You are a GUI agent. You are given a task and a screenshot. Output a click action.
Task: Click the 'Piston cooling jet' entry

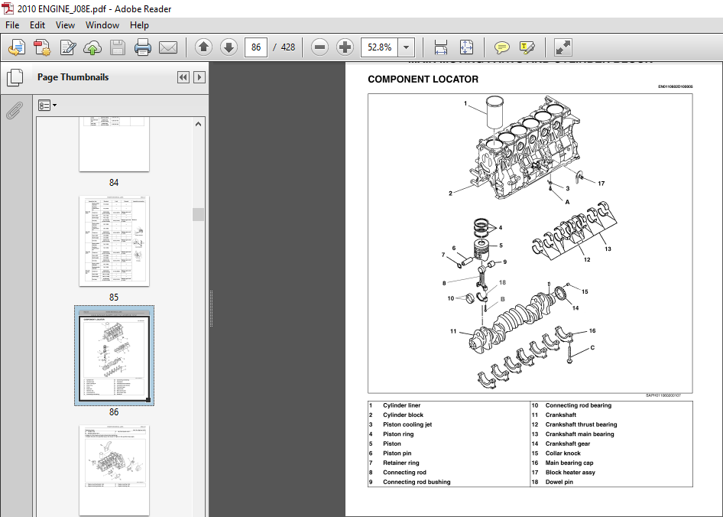pyautogui.click(x=407, y=424)
